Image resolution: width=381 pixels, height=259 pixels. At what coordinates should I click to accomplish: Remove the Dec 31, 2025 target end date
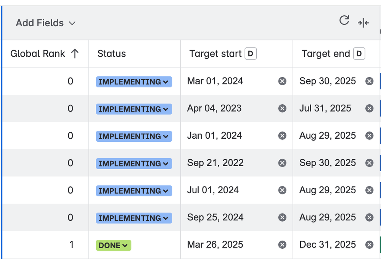tap(369, 245)
